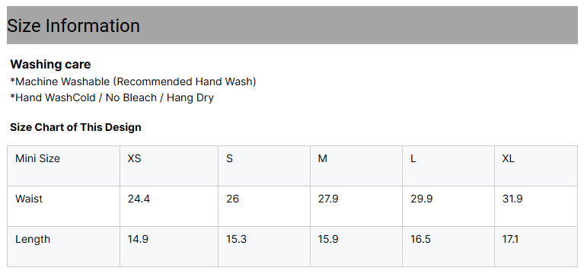Click the 14.9 length cell
This screenshot has width=587, height=274.
169,247
